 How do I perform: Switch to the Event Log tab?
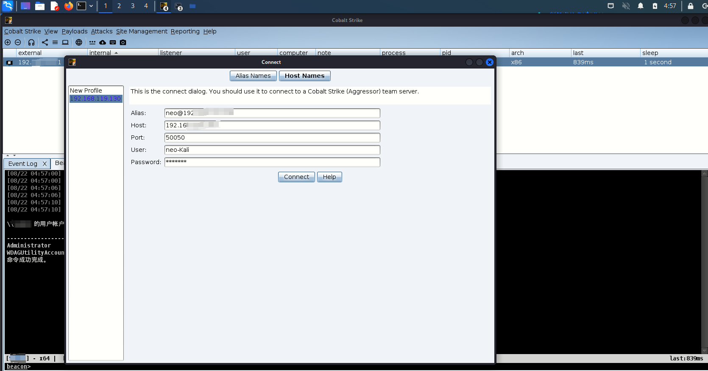pos(23,164)
